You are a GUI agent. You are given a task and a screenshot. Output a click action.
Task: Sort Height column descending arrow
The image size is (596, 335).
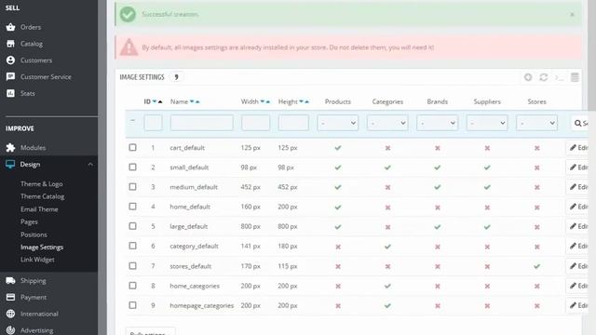pyautogui.click(x=301, y=101)
